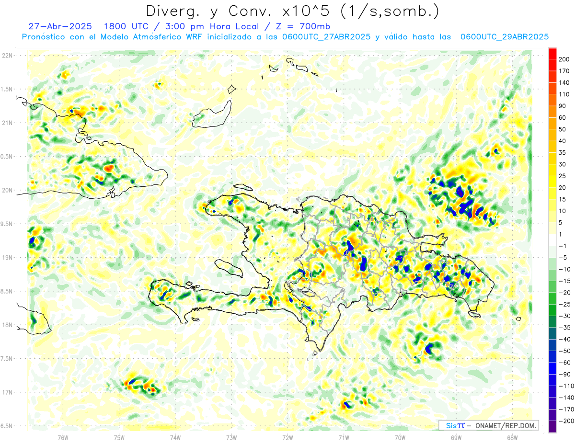Image resolution: width=575 pixels, height=444 pixels.
Task: Click the "-140" color bar label
Action: [x=566, y=398]
